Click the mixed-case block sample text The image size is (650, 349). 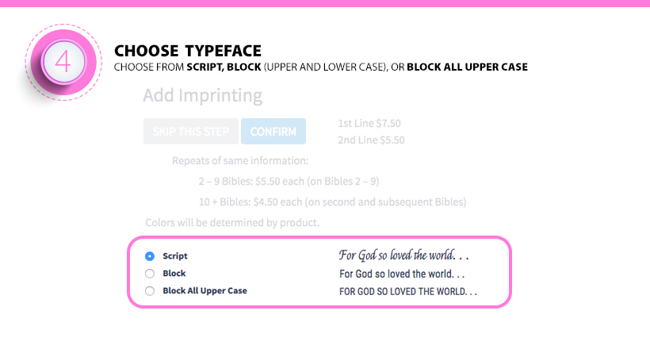point(402,274)
